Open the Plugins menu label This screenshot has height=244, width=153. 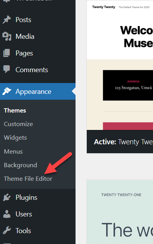pos(26,197)
